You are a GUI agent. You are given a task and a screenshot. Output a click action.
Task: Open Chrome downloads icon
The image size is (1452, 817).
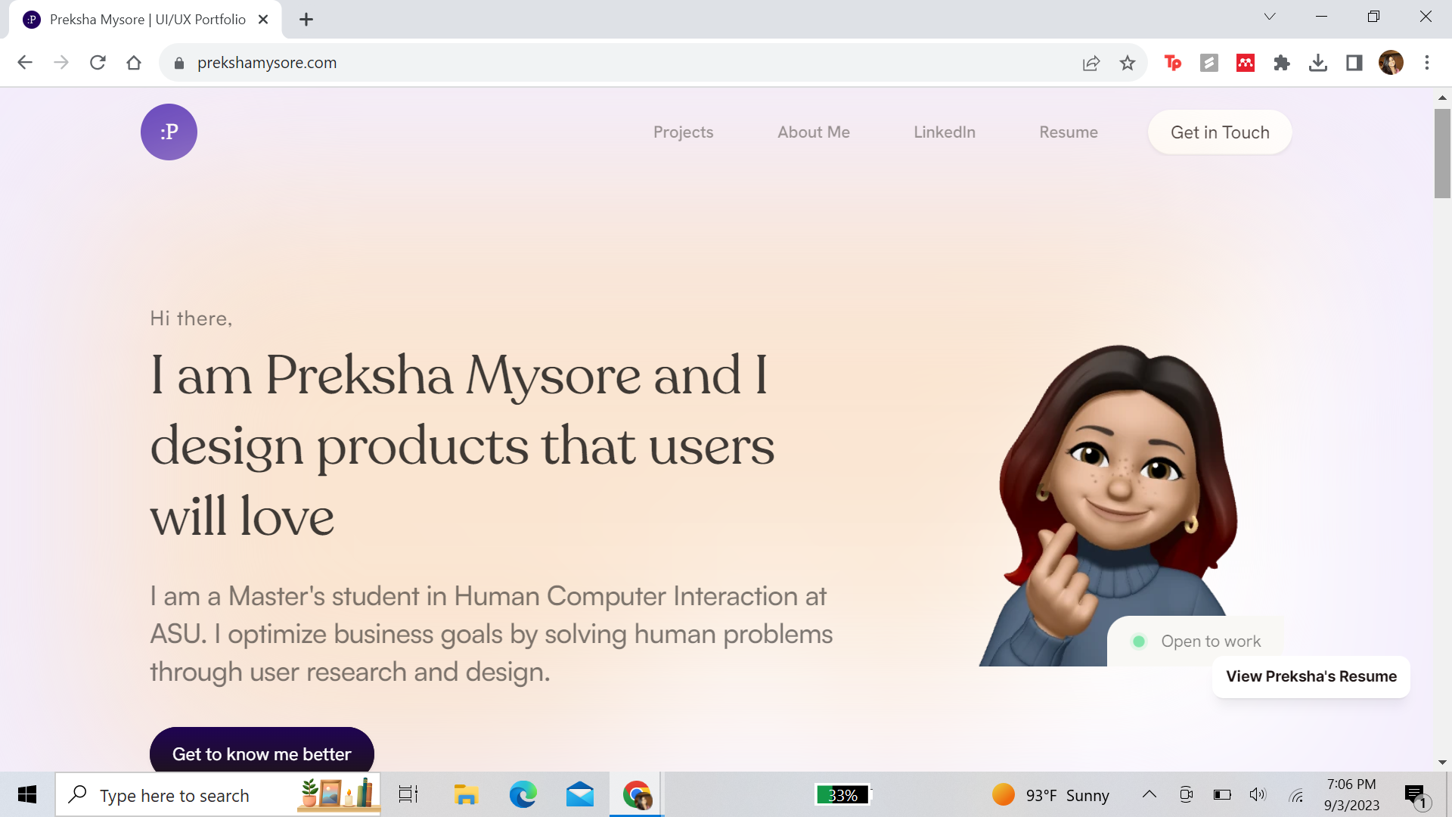1317,63
